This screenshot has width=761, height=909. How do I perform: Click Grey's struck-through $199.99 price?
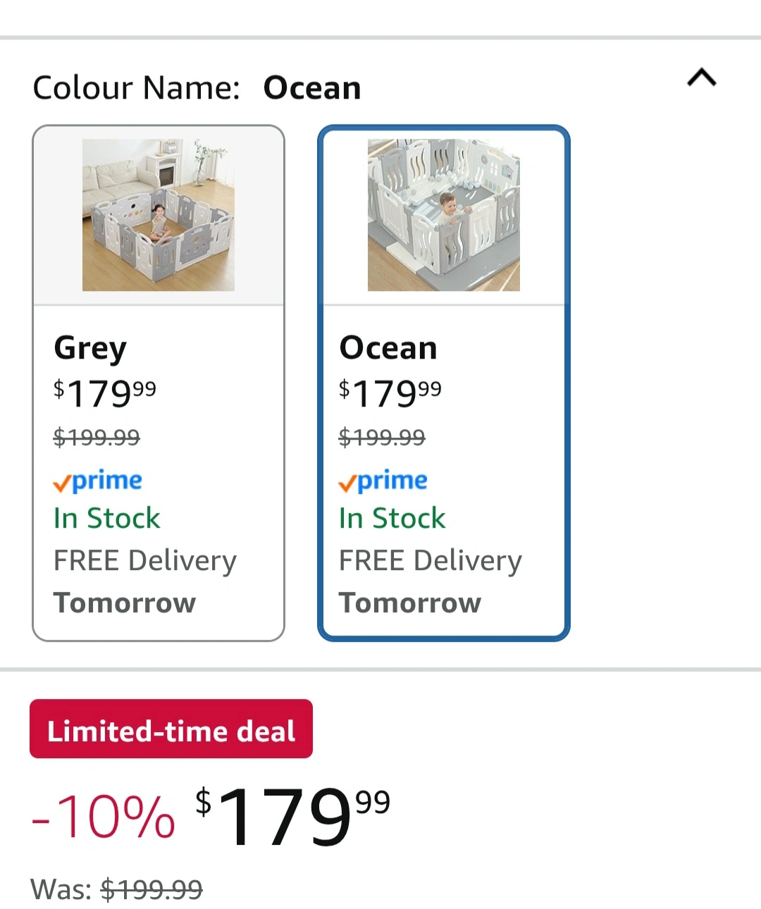pos(97,438)
